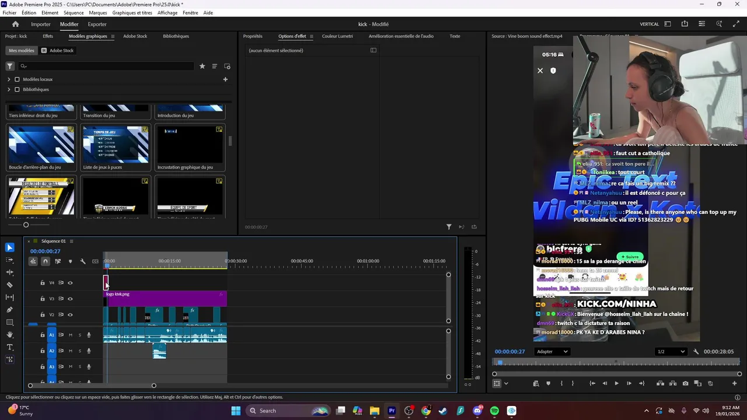This screenshot has height=420, width=747.
Task: Mark Out point in Source monitor
Action: 573,383
